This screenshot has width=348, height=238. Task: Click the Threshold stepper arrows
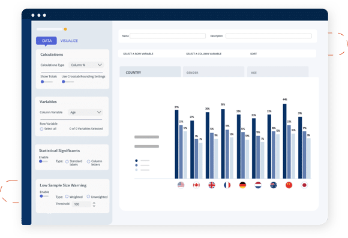point(94,204)
